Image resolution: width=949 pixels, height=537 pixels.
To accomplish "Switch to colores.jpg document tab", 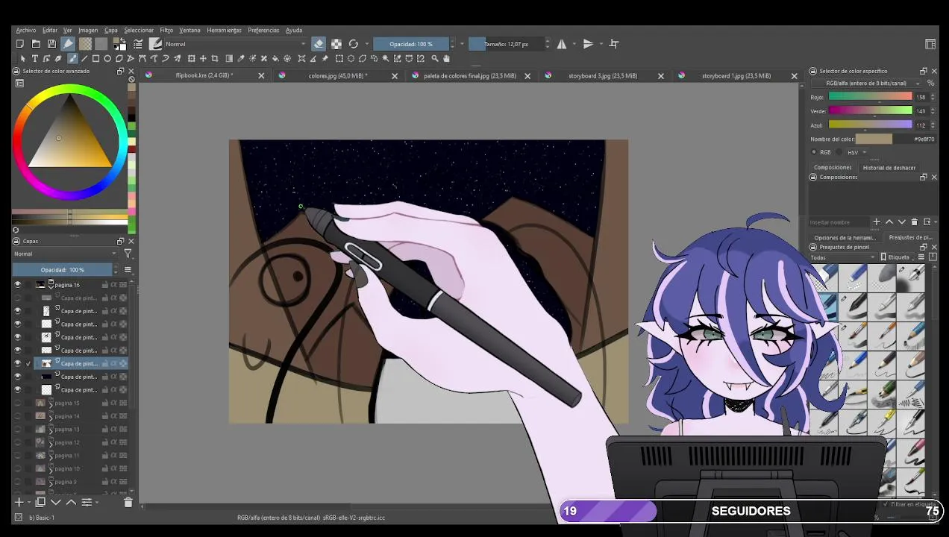I will point(337,75).
